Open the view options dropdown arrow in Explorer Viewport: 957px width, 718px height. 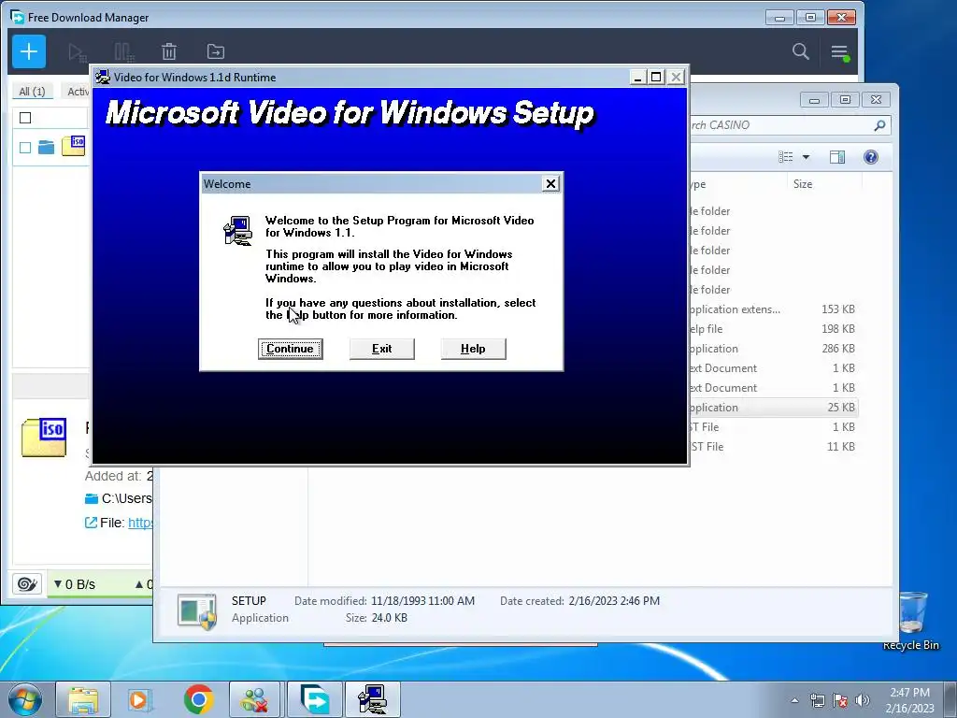pyautogui.click(x=806, y=157)
